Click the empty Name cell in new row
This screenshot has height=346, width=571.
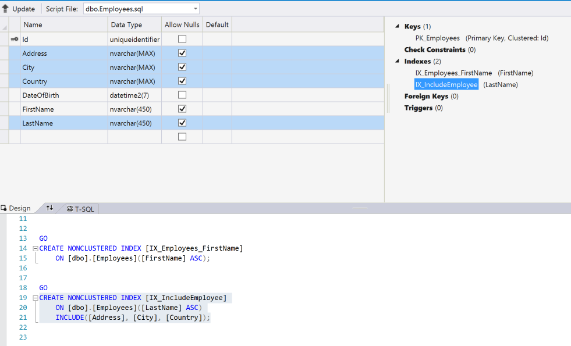64,137
